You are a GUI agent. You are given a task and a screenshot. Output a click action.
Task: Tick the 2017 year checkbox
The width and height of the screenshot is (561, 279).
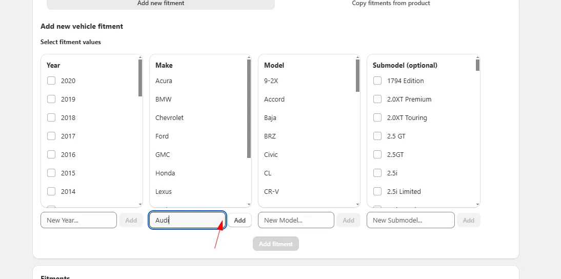pos(51,136)
